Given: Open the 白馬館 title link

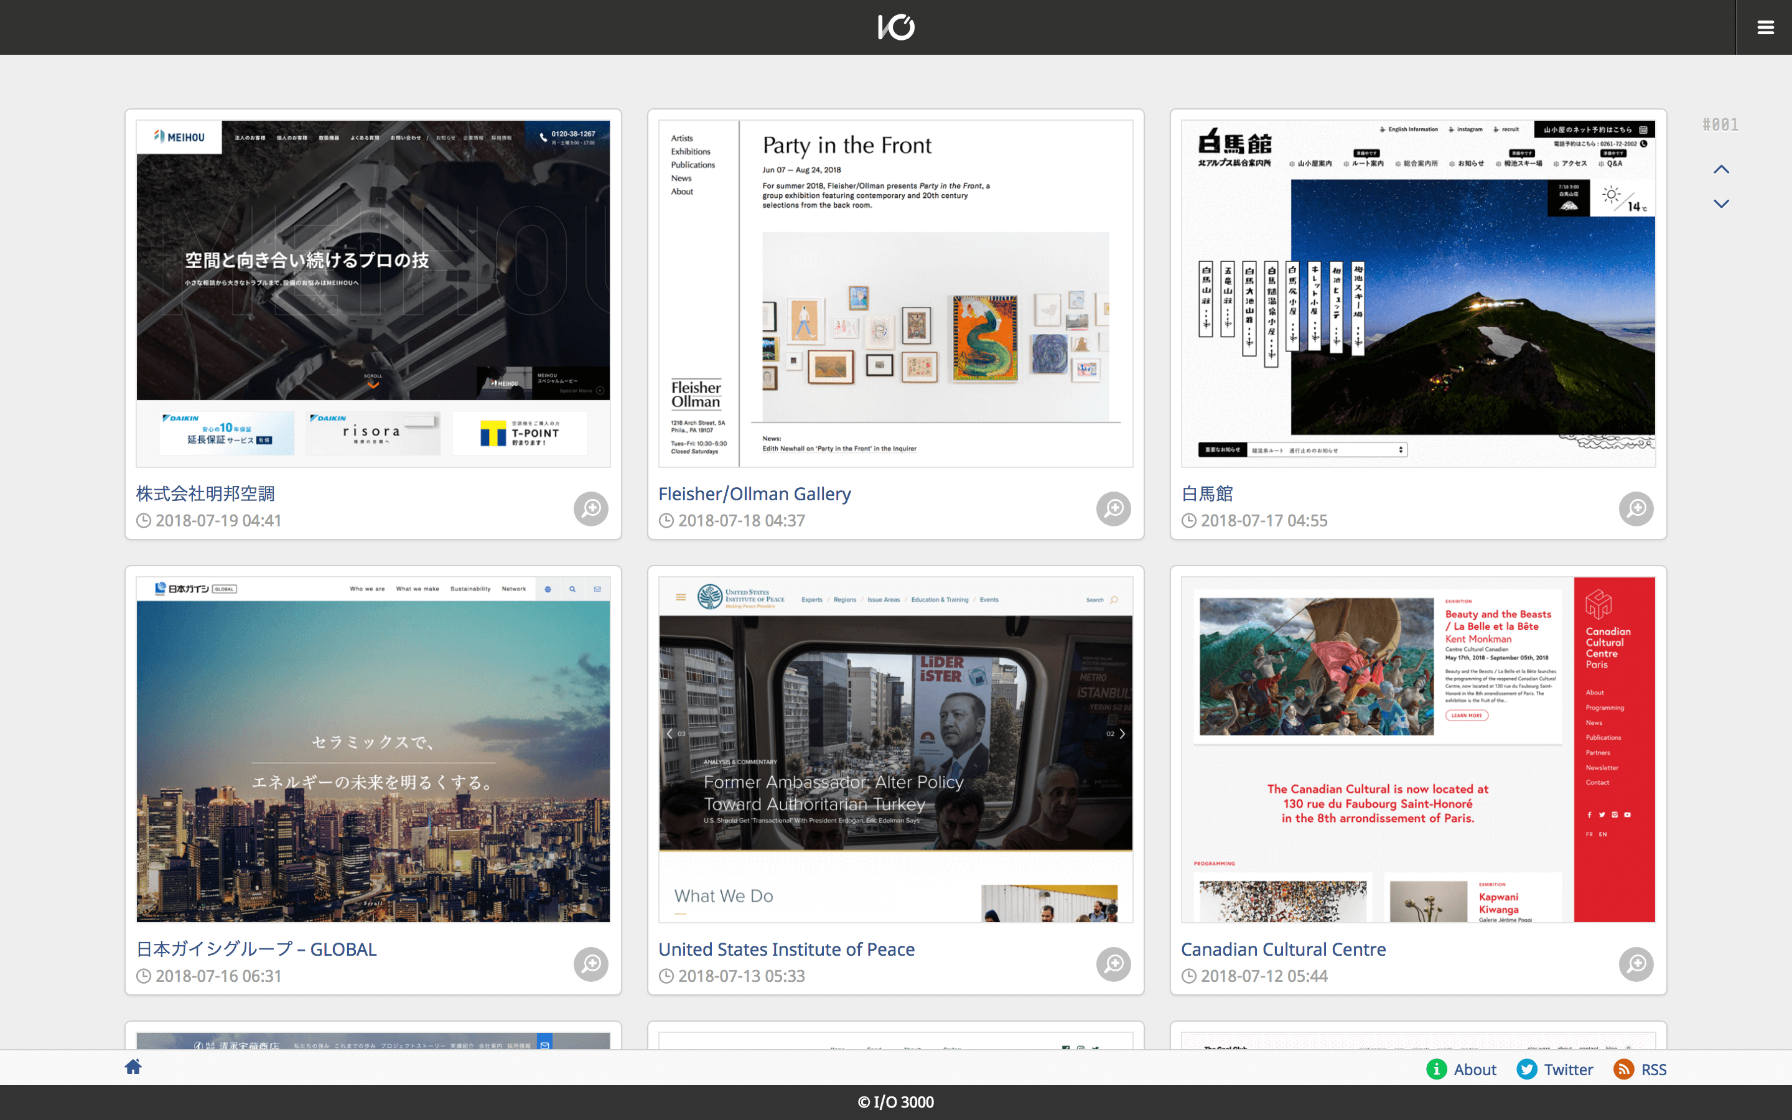Looking at the screenshot, I should (1207, 494).
